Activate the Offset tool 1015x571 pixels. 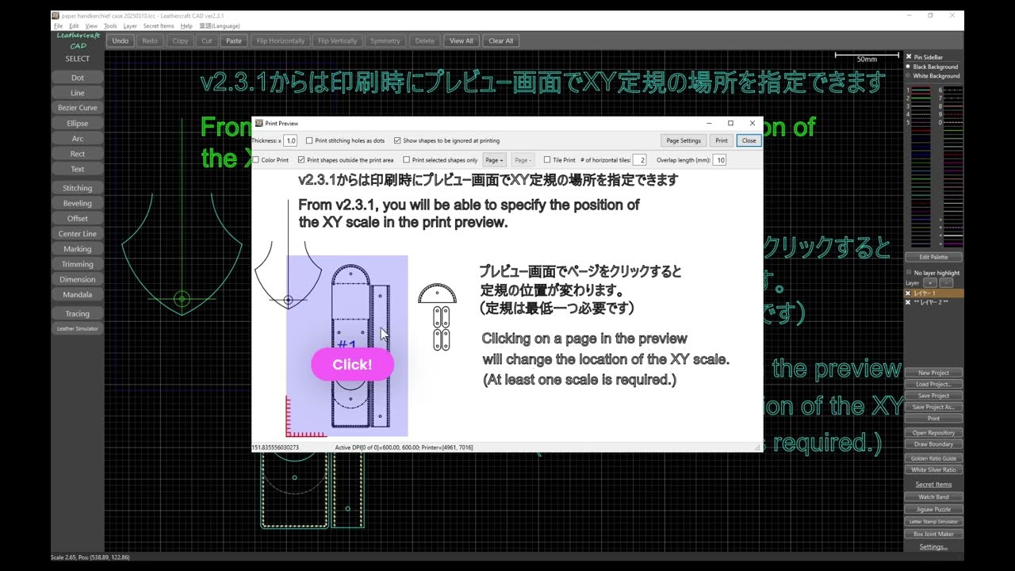point(77,218)
